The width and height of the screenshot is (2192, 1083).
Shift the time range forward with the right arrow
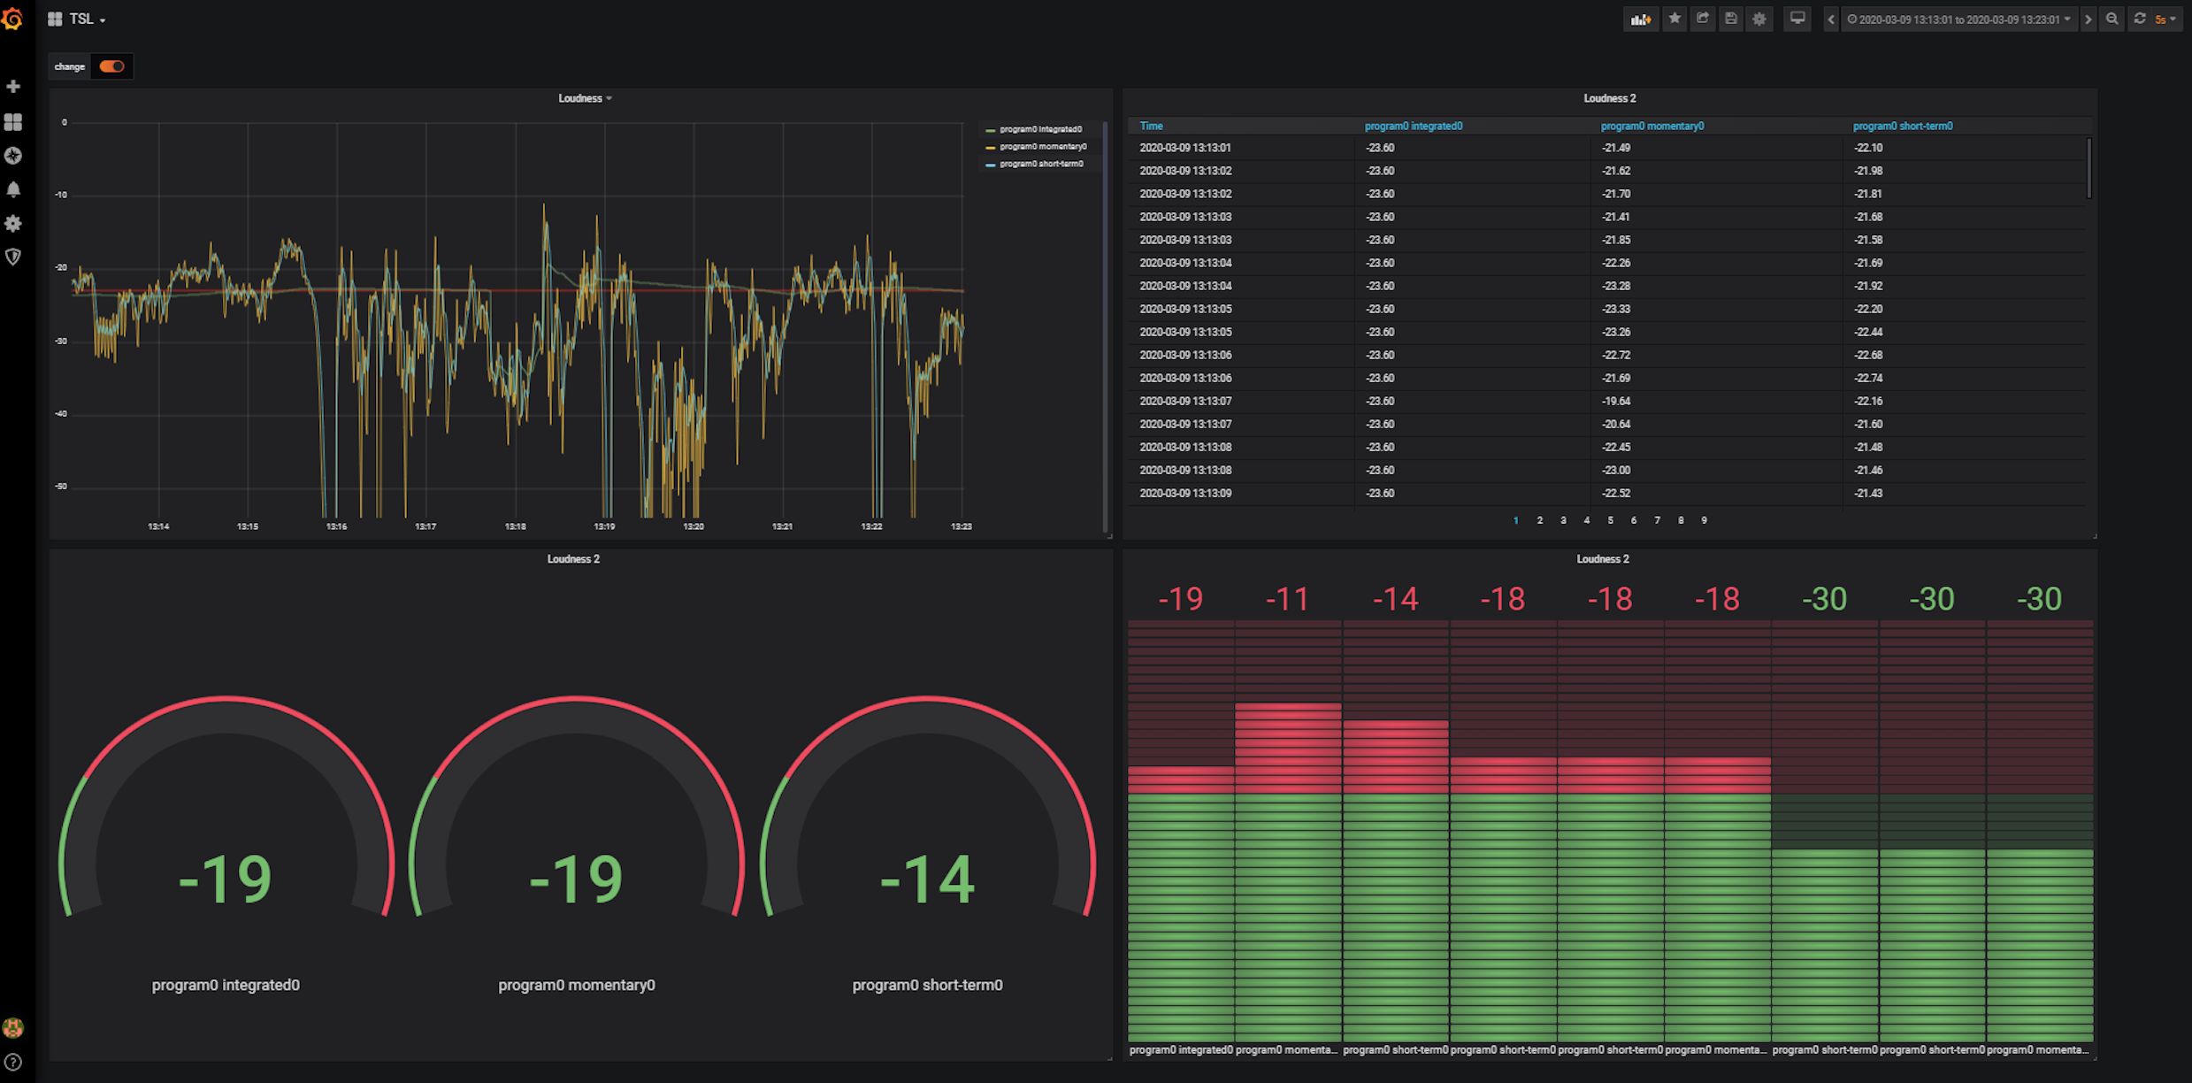point(2088,18)
